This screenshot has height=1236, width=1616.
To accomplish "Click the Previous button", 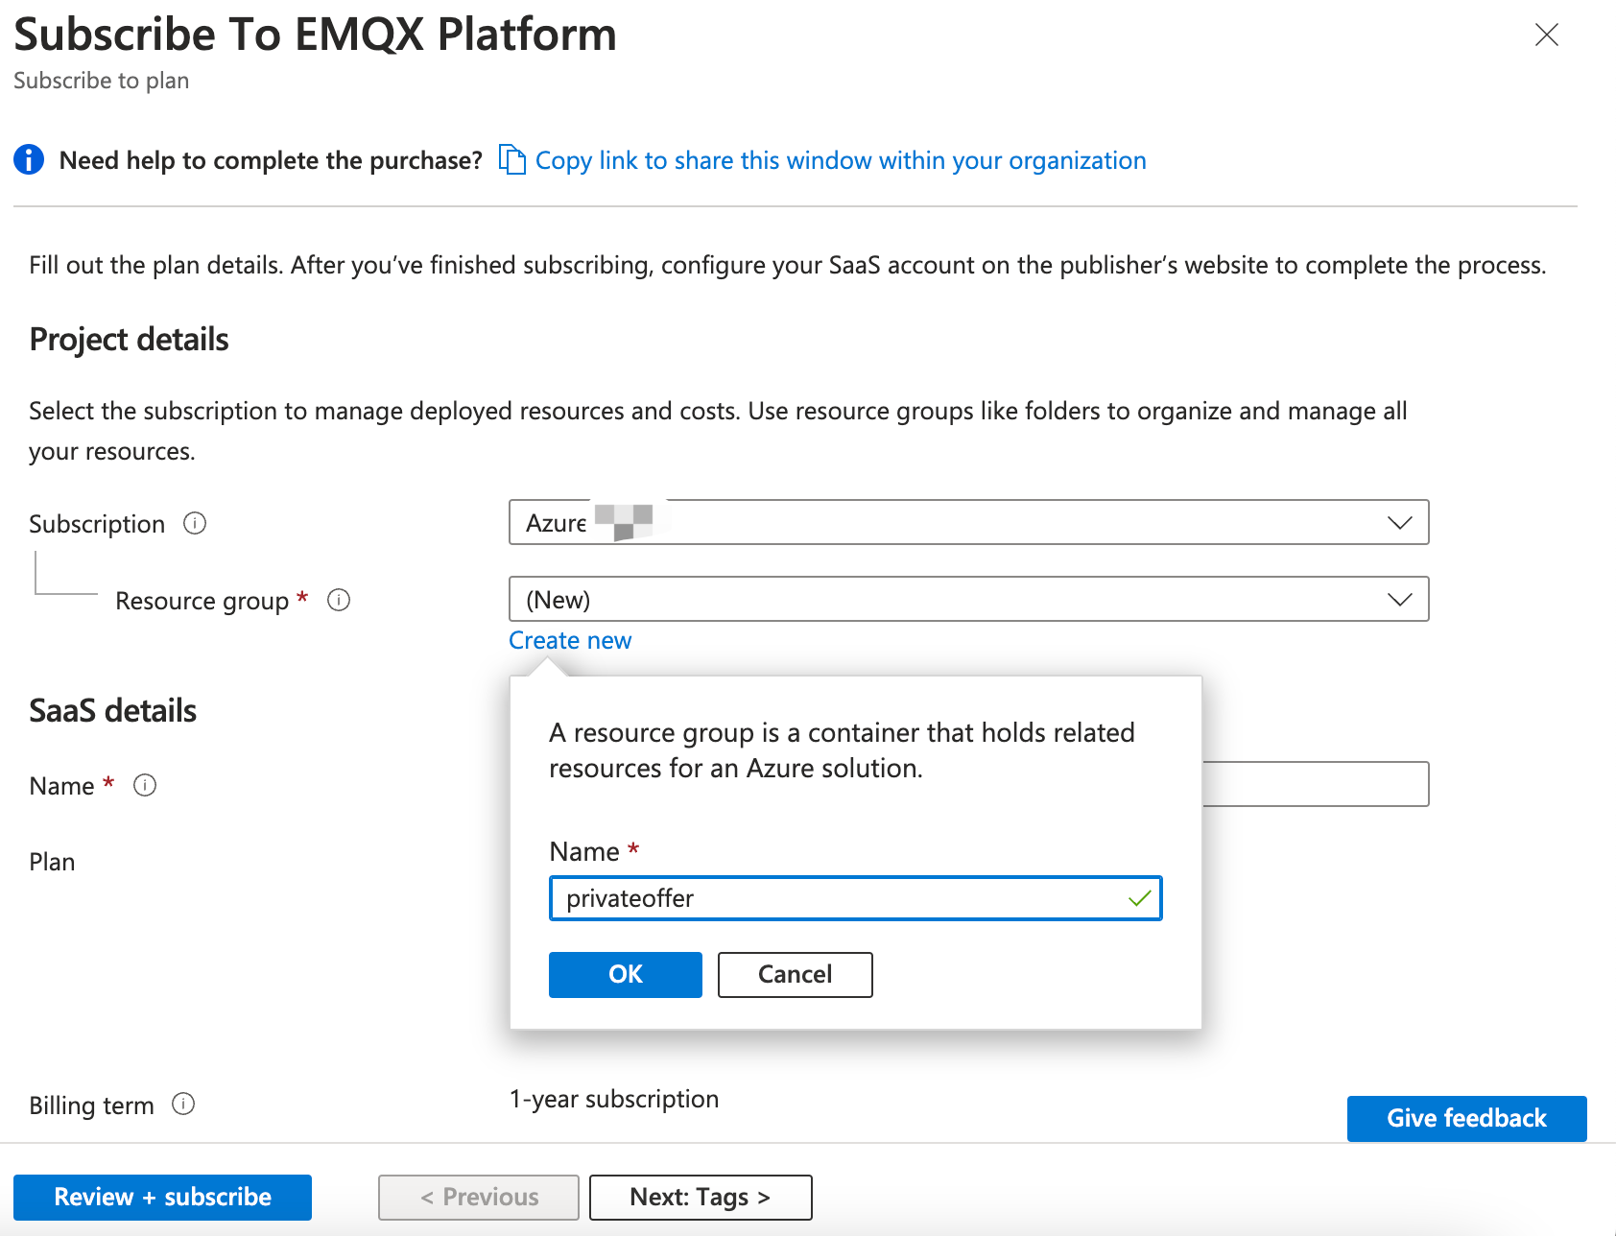I will click(x=477, y=1197).
